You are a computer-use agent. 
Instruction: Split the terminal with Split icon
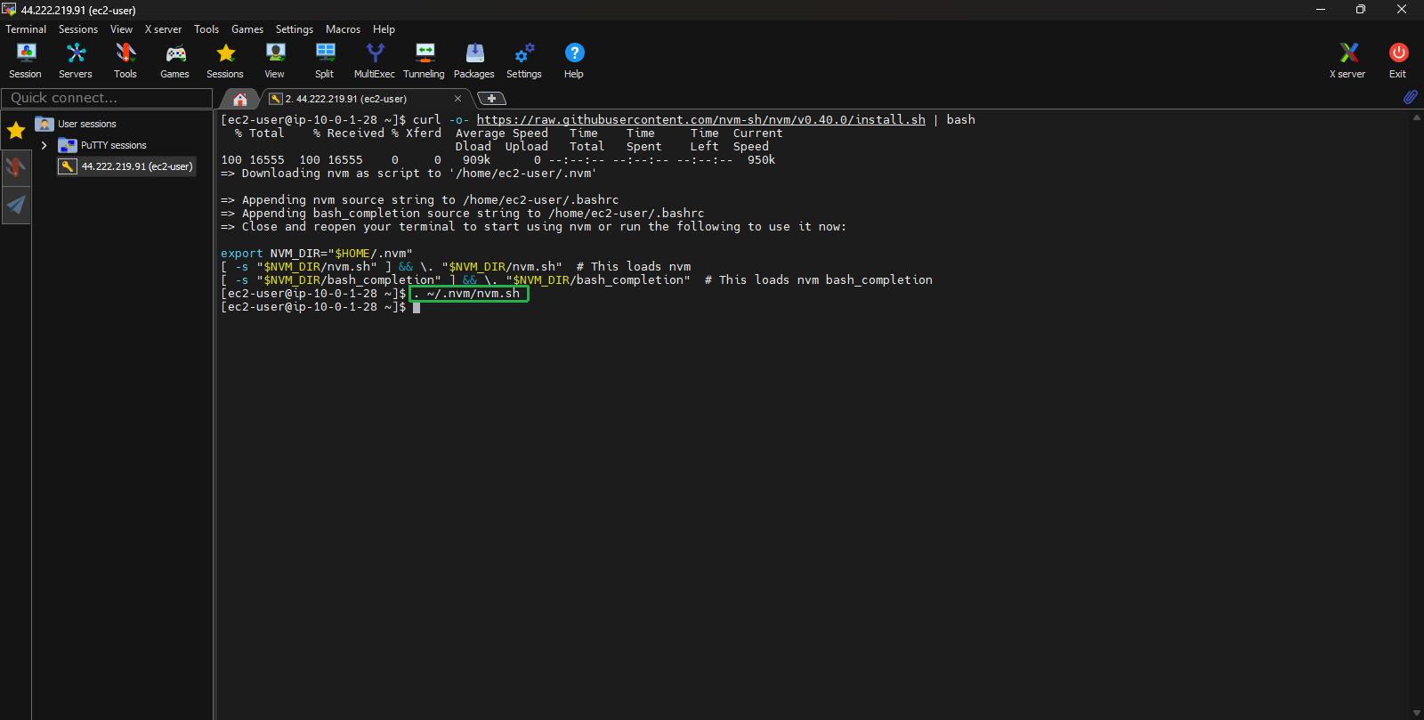(x=325, y=61)
